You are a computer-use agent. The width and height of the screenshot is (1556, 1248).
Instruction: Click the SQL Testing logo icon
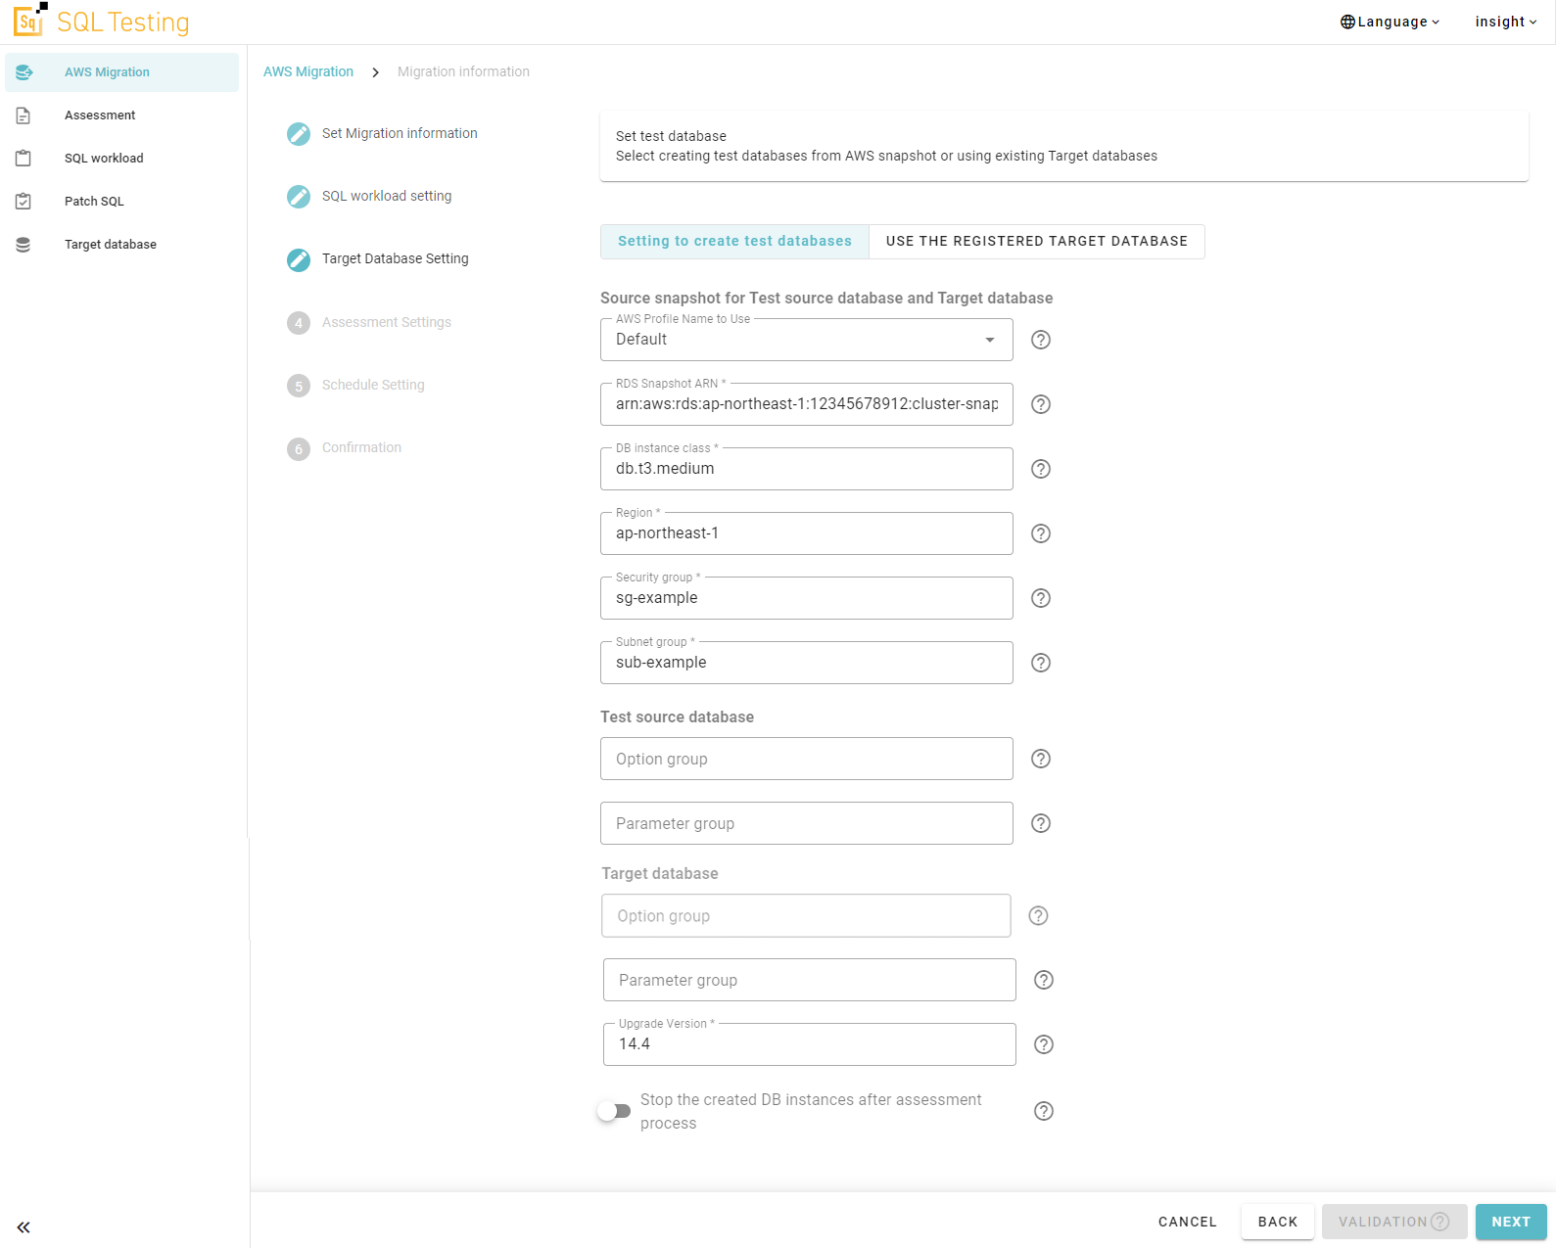click(x=29, y=20)
